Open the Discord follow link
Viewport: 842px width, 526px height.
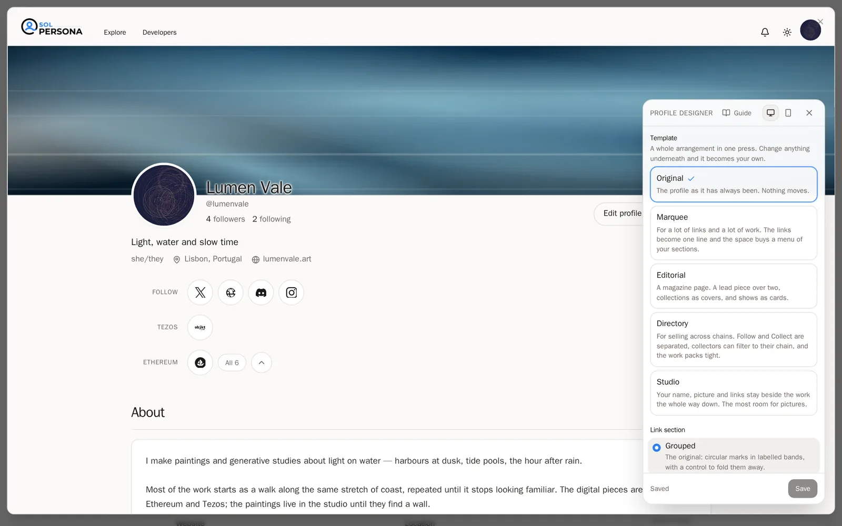[x=261, y=292]
